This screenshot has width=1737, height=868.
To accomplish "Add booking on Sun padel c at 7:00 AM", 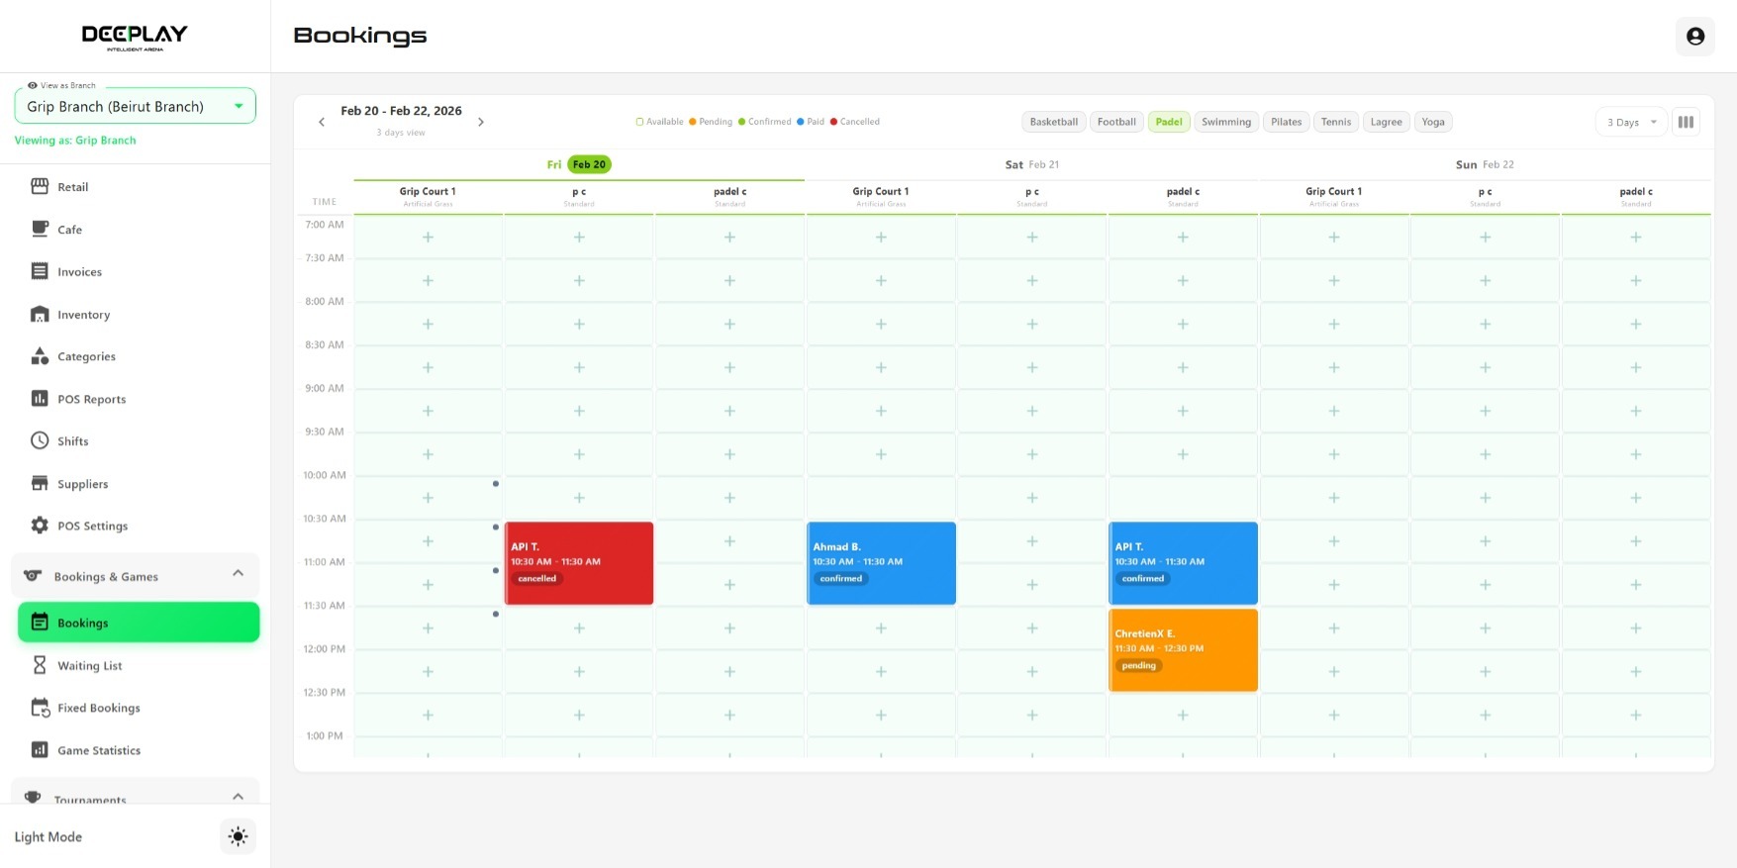I will (x=1636, y=238).
